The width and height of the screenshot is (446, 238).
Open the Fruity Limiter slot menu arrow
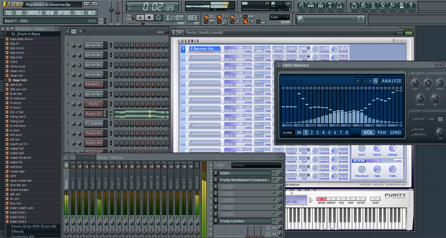click(216, 221)
